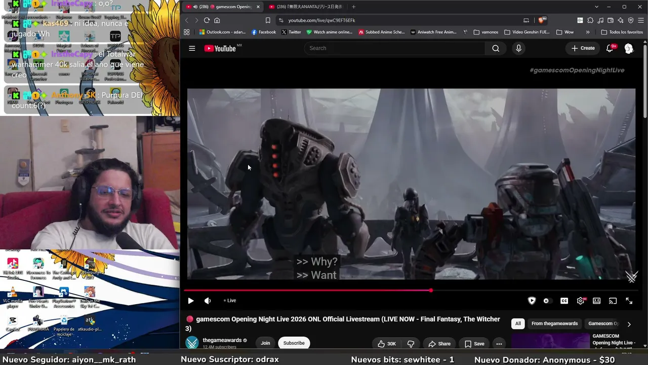Go to the YouTube home logo
Screen dimensions: 648x365
point(220,48)
